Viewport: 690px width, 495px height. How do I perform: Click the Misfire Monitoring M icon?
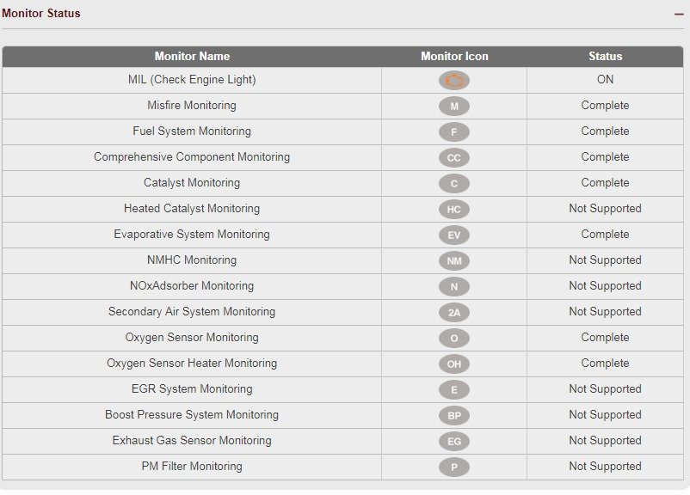tap(454, 106)
